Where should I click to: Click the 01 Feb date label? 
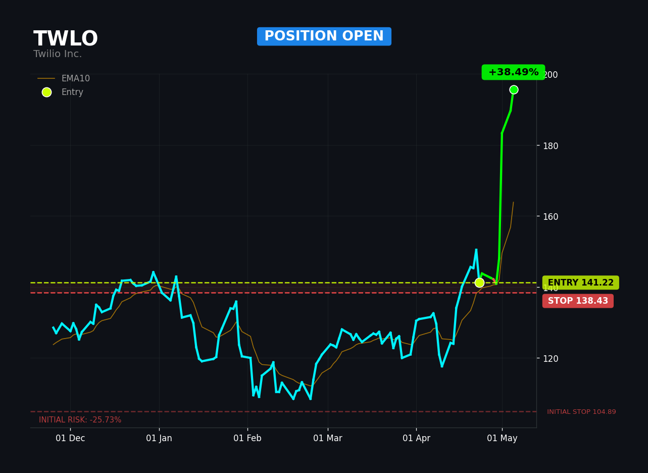[247, 438]
